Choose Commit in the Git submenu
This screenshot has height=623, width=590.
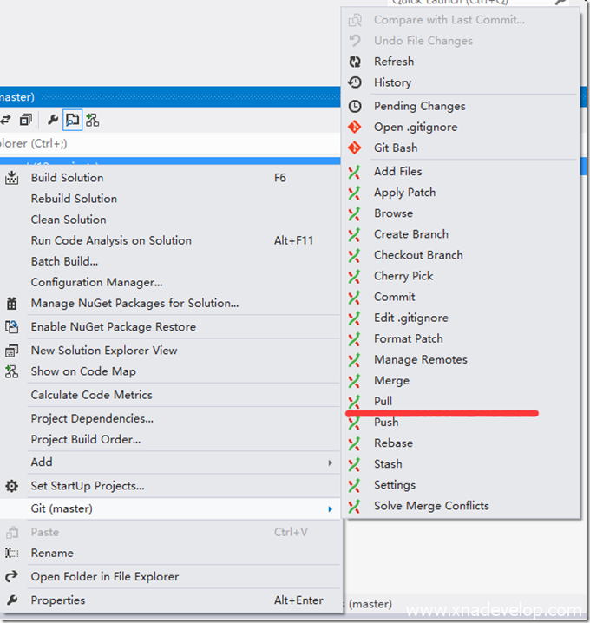[x=394, y=297]
